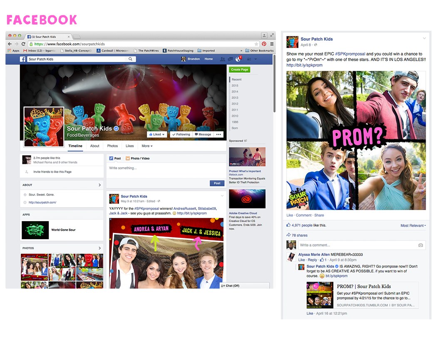Viewport: 439px width, 341px height.
Task: Click Sour Patch Kids profile picture
Action: (44, 127)
